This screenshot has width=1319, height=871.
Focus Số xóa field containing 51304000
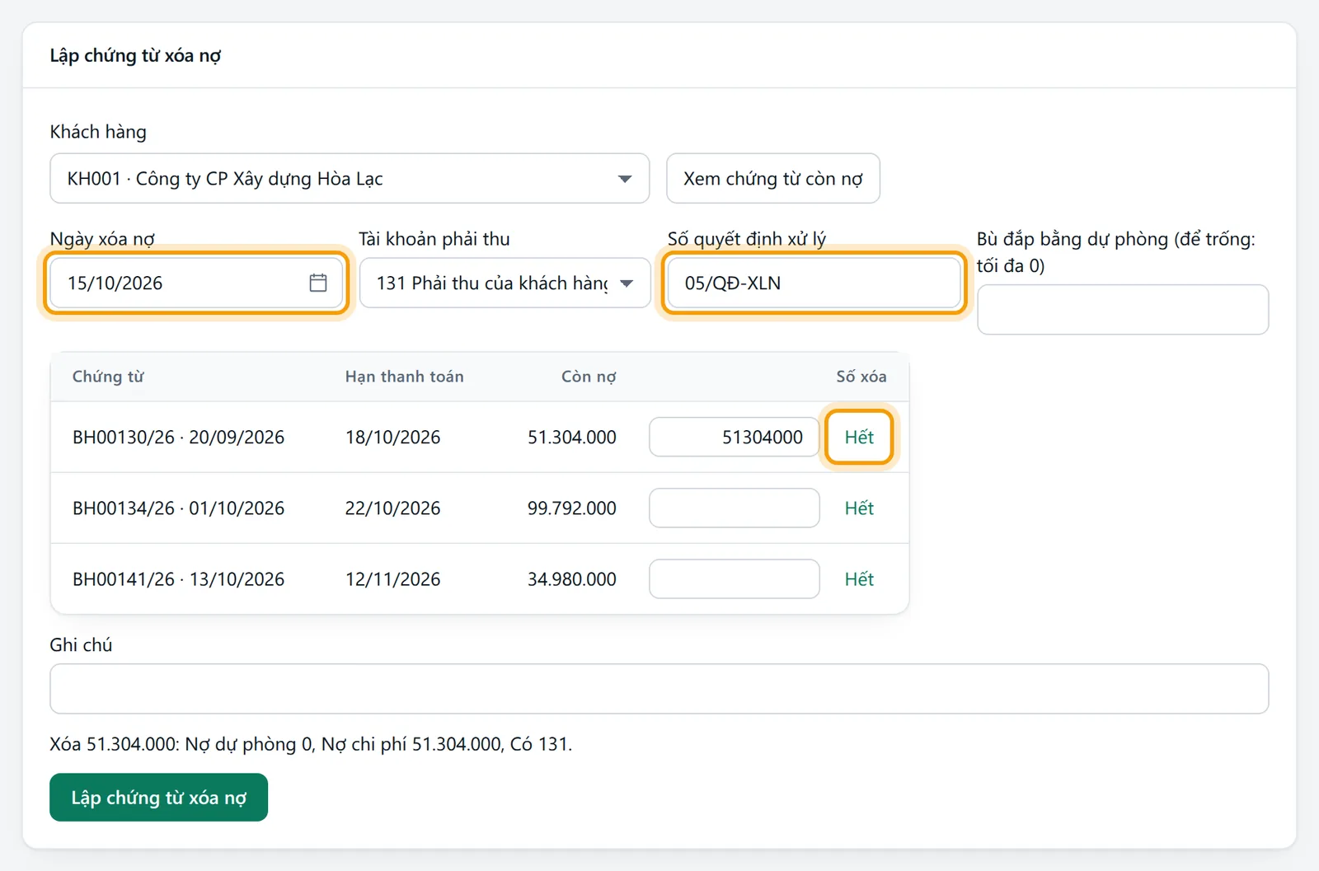(734, 437)
